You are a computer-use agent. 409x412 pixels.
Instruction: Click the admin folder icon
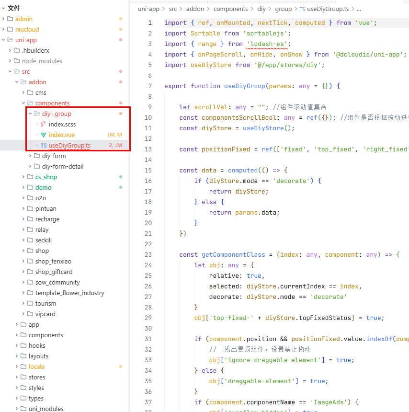coord(10,19)
